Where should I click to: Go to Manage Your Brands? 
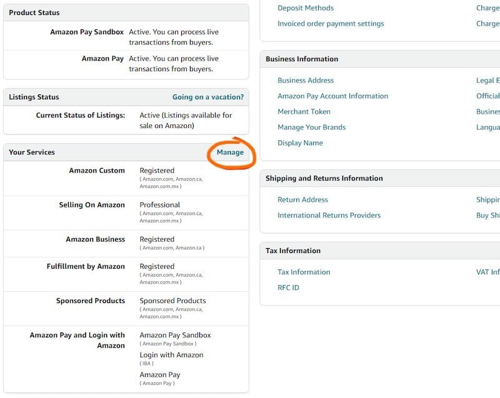(x=311, y=127)
